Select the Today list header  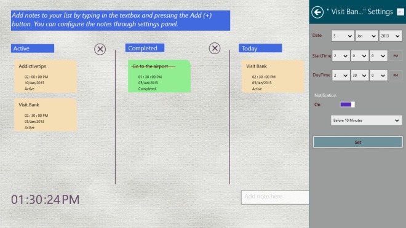click(x=260, y=48)
